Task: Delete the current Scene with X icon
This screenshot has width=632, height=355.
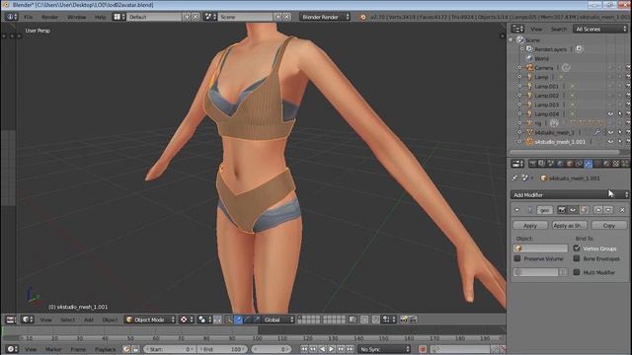Action: point(287,17)
